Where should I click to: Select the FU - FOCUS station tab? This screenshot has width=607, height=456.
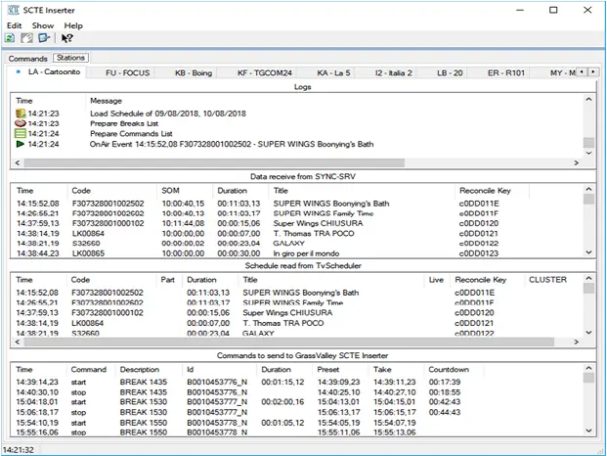pos(127,72)
